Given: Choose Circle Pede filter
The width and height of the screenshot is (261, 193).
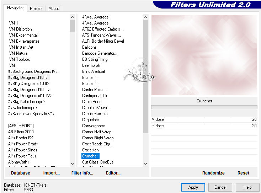Looking at the screenshot, I should (x=92, y=102).
